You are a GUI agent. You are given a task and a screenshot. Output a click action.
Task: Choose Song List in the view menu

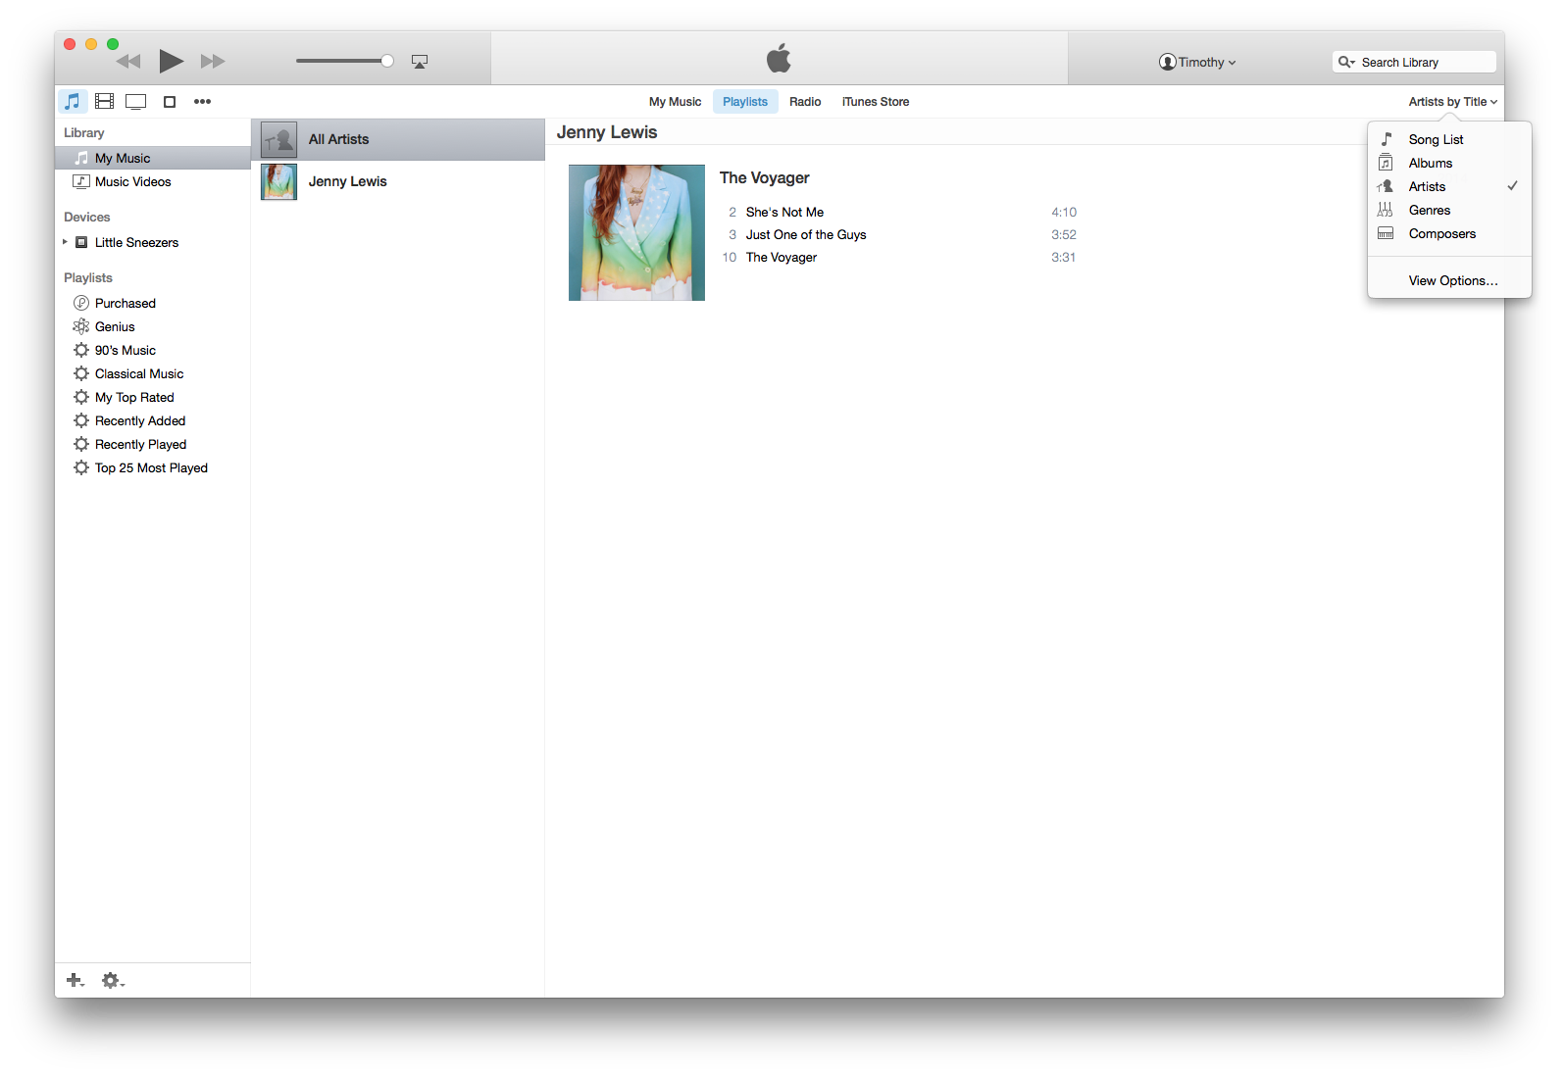(x=1449, y=139)
